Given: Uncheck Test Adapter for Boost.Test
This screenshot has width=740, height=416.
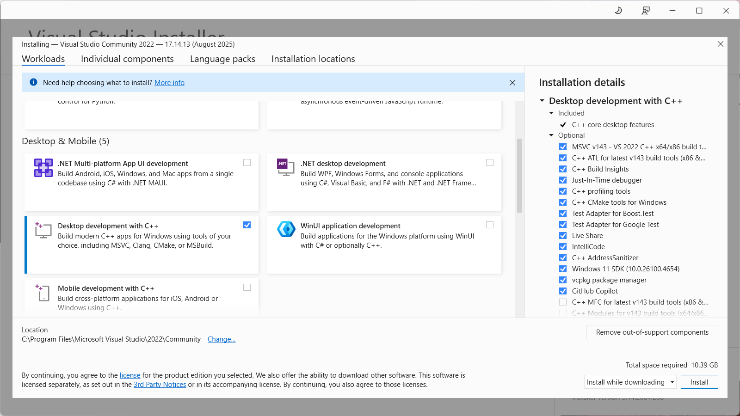Looking at the screenshot, I should click(x=563, y=214).
